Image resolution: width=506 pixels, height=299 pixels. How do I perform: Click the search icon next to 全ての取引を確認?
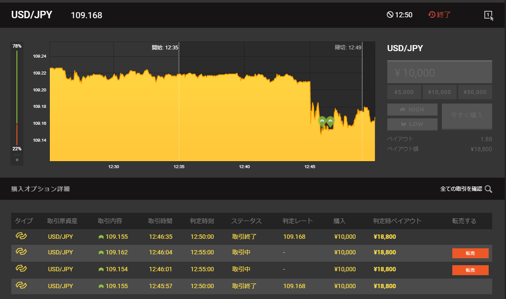(489, 189)
